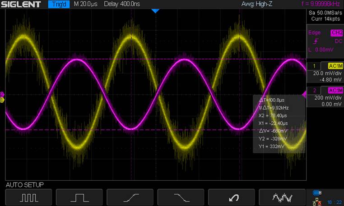Choose the falling edge auto setup button
The width and height of the screenshot is (344, 206).
point(181,197)
